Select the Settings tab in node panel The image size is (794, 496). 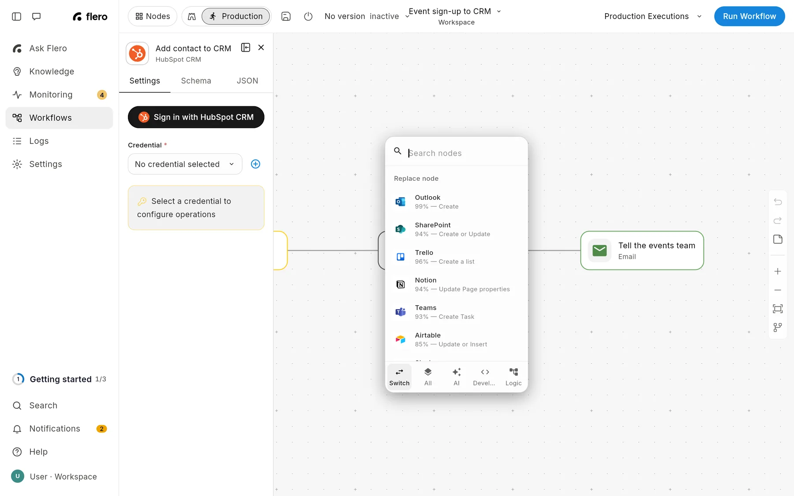pos(145,81)
